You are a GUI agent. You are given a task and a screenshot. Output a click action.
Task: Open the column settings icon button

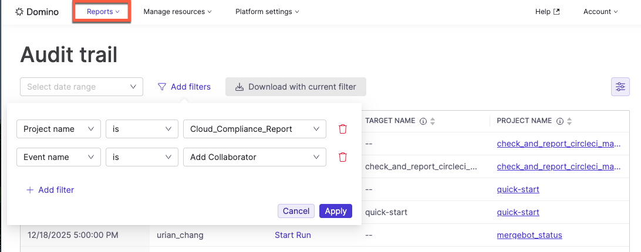pos(620,87)
